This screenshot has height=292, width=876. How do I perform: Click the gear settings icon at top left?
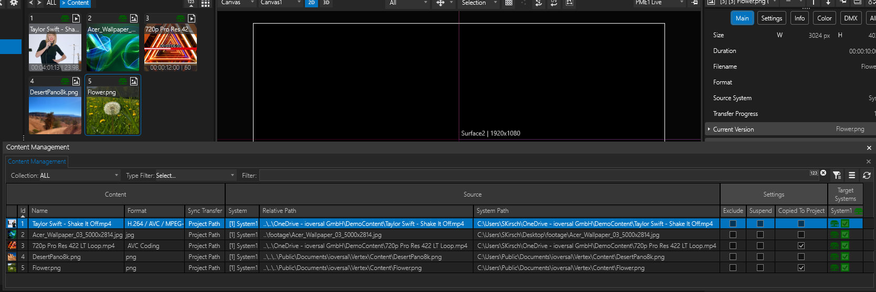pyautogui.click(x=14, y=3)
